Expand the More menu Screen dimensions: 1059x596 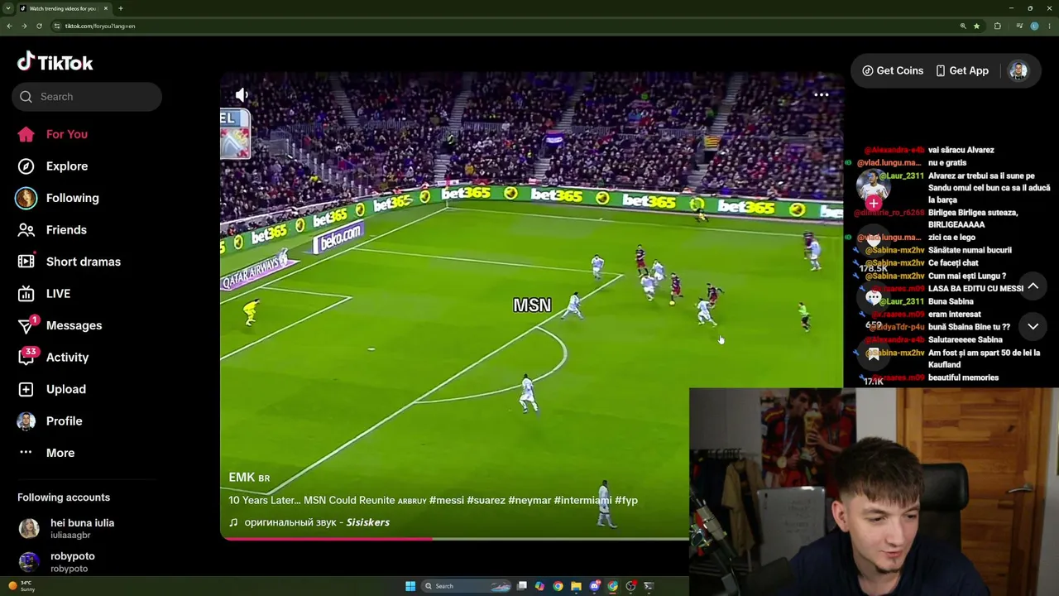click(x=46, y=453)
